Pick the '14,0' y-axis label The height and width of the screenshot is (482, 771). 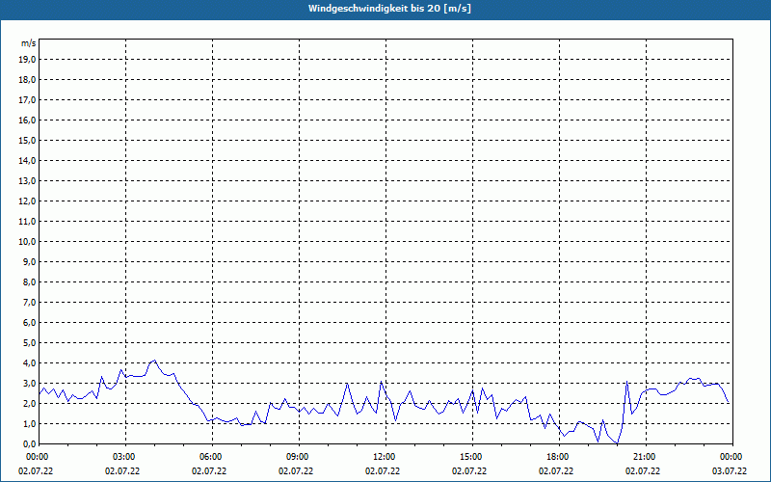pos(27,160)
